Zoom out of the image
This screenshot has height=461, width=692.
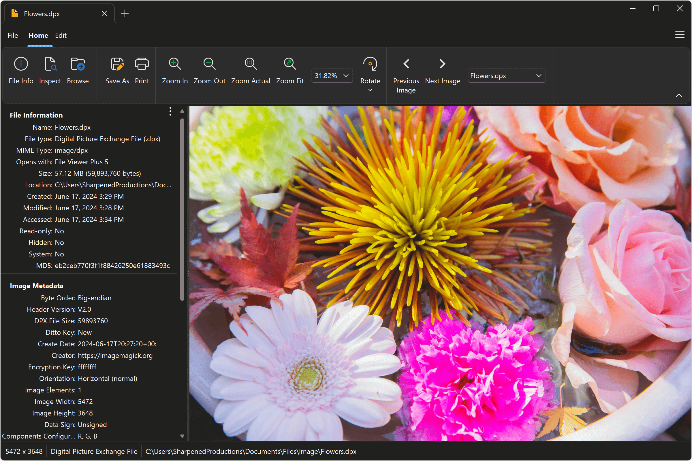(x=209, y=70)
